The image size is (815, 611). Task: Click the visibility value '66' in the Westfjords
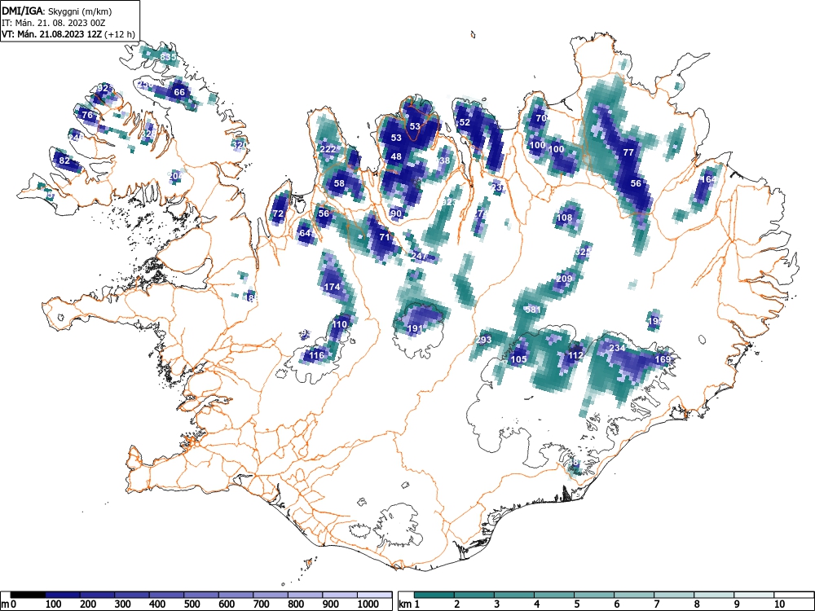(179, 92)
